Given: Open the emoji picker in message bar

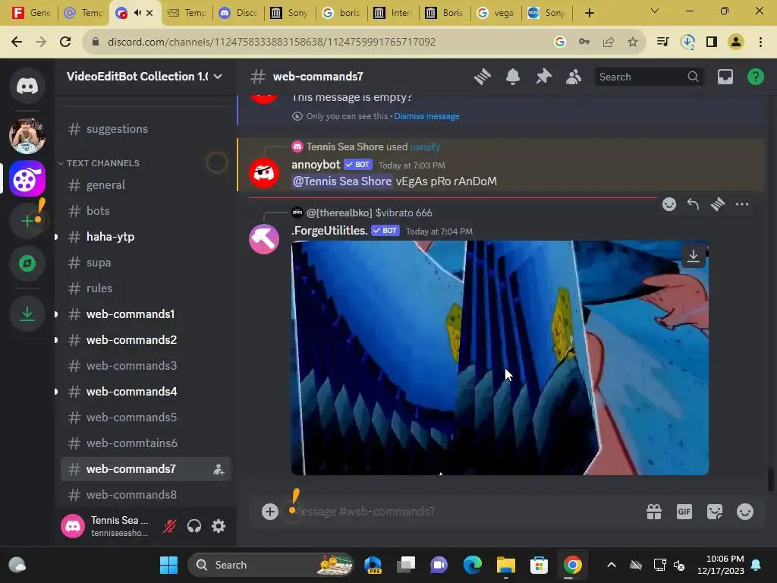Looking at the screenshot, I should coord(745,512).
